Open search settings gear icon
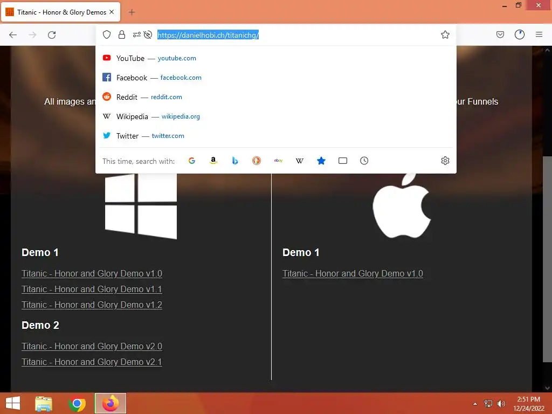The image size is (552, 414). click(445, 161)
